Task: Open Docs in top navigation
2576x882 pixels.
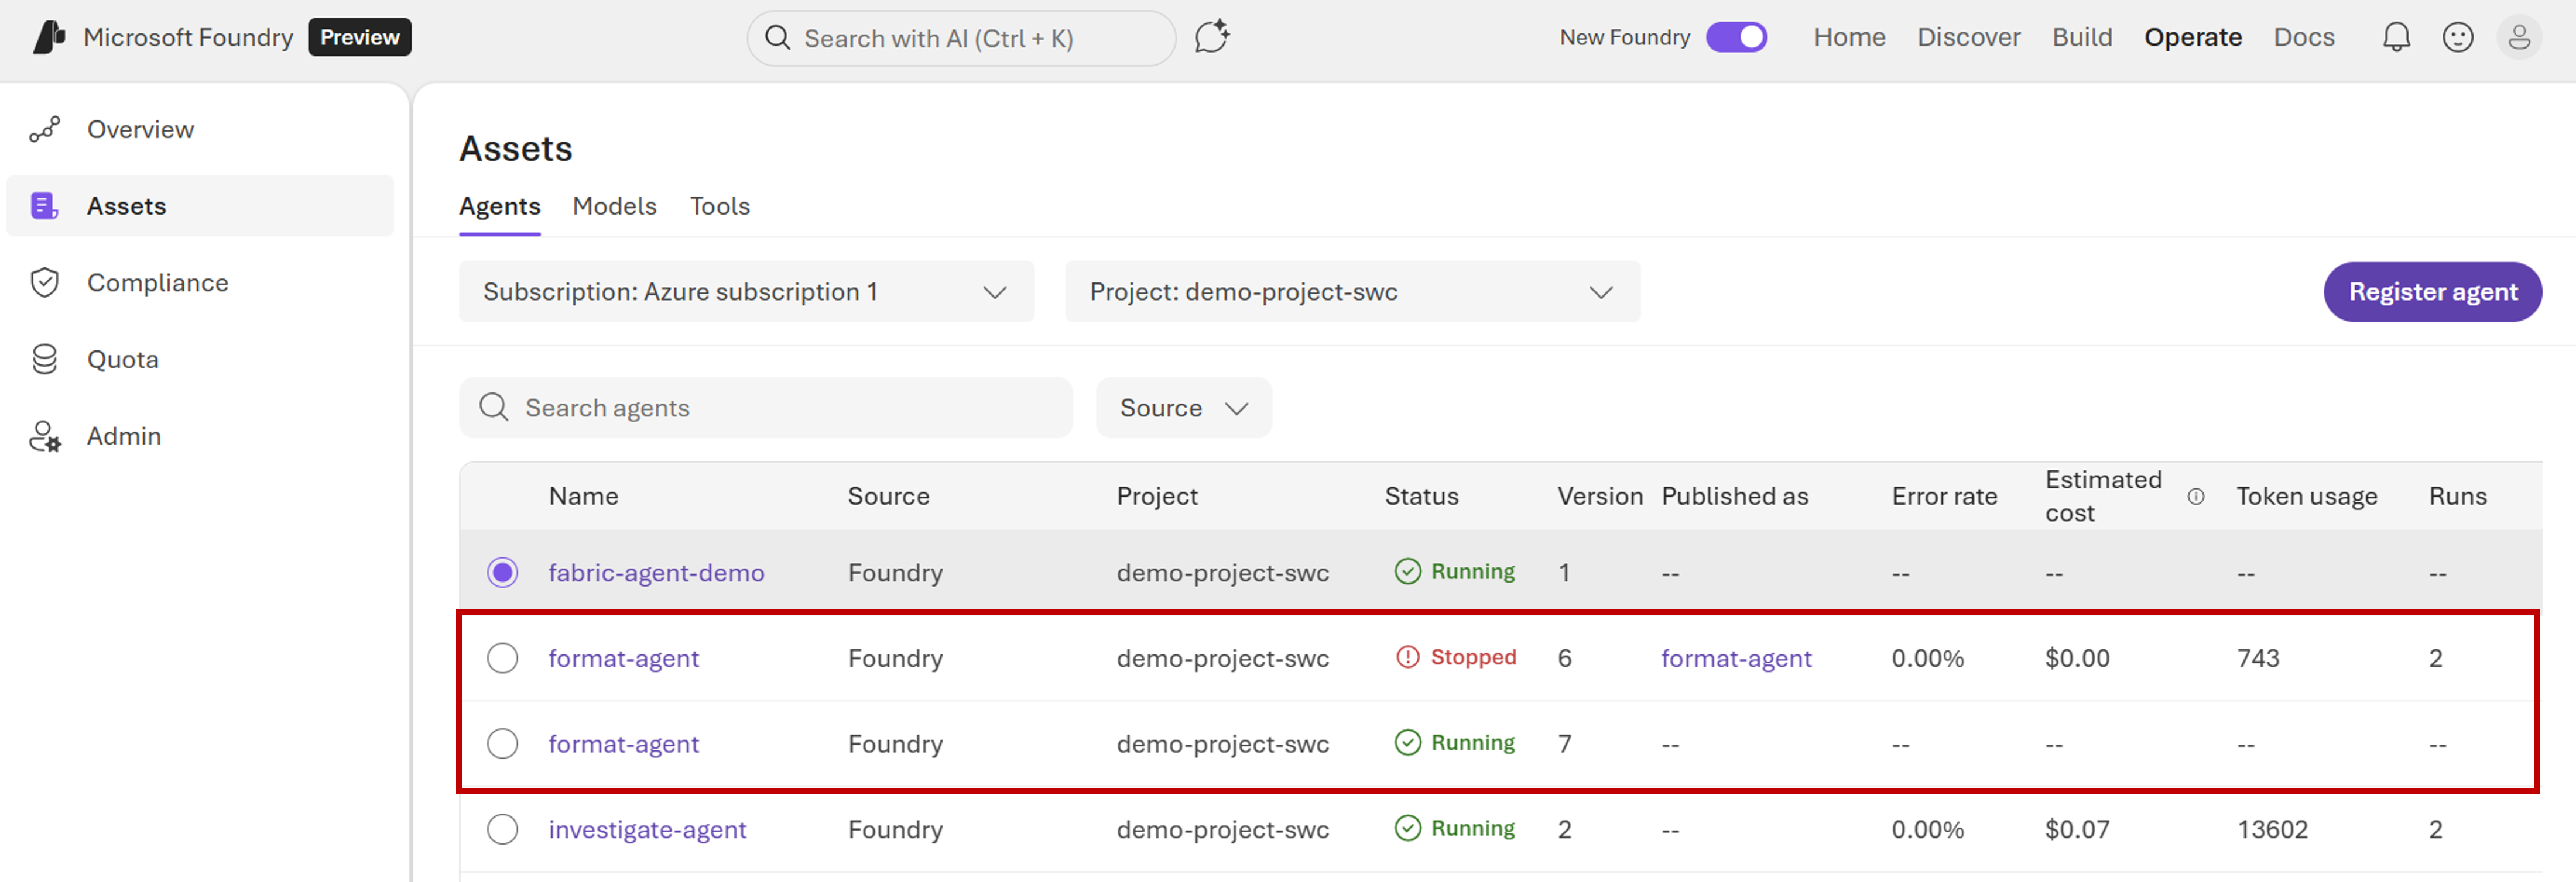Action: 2303,37
